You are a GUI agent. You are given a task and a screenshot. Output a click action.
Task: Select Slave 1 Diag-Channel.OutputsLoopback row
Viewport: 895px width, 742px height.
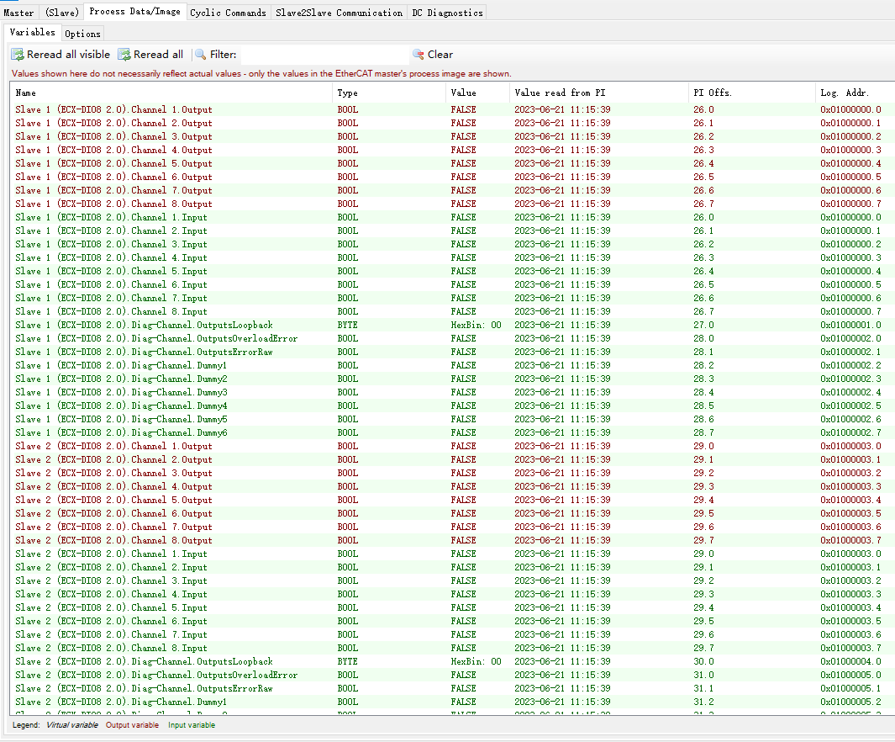(x=144, y=325)
